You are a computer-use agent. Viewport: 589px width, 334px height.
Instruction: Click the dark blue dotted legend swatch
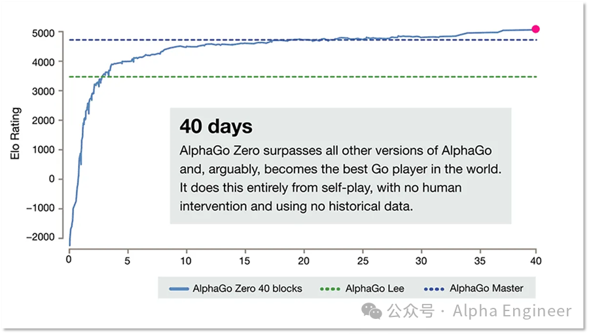(434, 289)
